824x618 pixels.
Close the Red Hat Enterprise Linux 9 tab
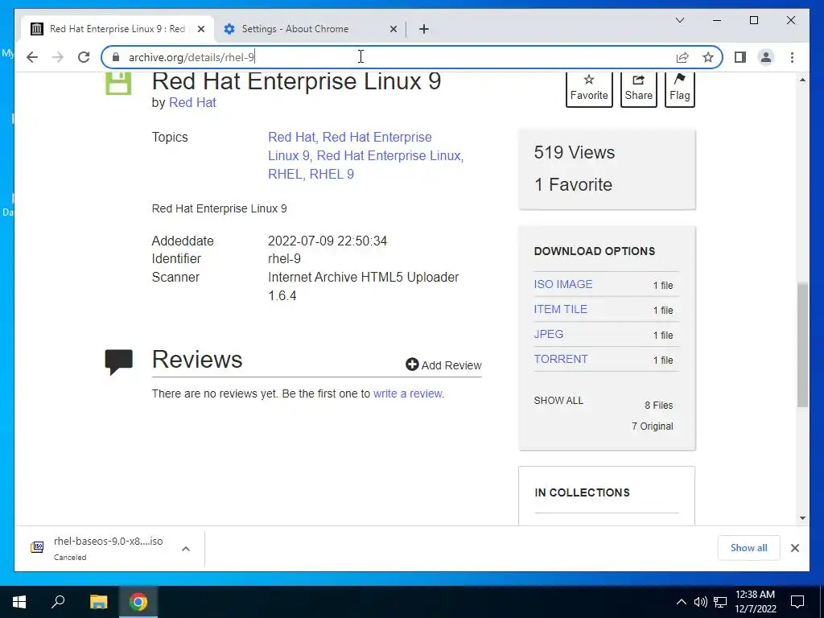click(x=200, y=29)
